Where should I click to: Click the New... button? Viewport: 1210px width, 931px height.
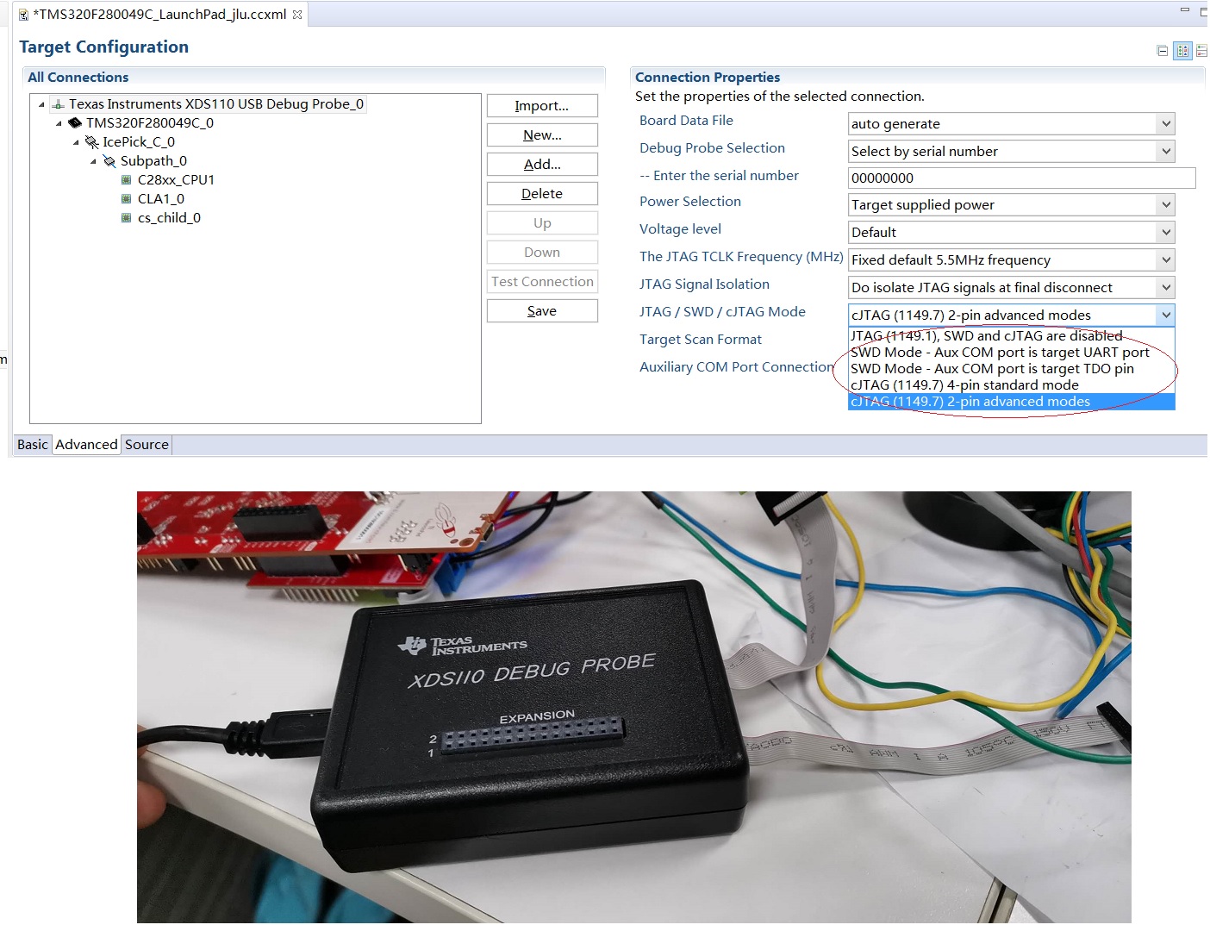[542, 135]
